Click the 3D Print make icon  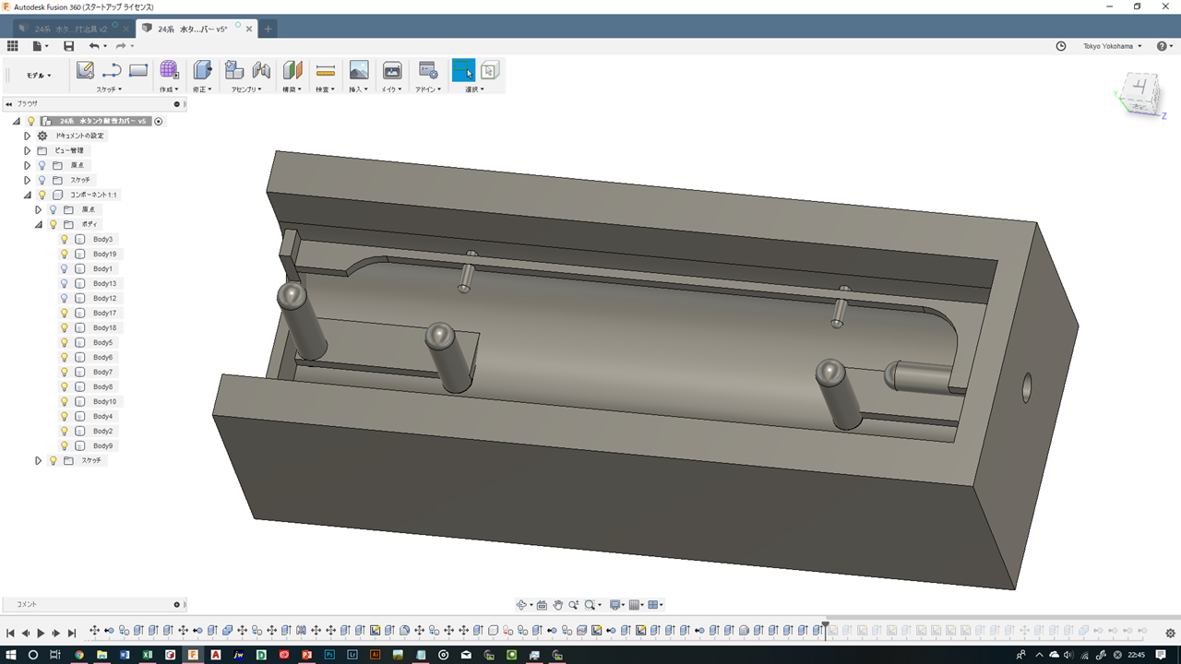point(392,70)
